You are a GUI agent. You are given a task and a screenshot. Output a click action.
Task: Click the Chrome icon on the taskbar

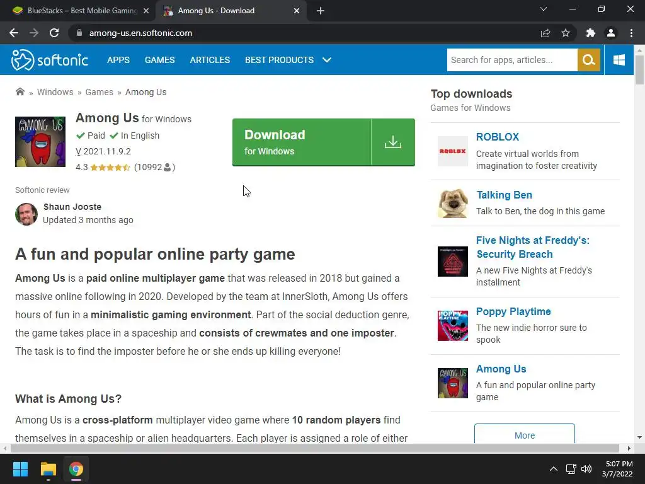(76, 469)
